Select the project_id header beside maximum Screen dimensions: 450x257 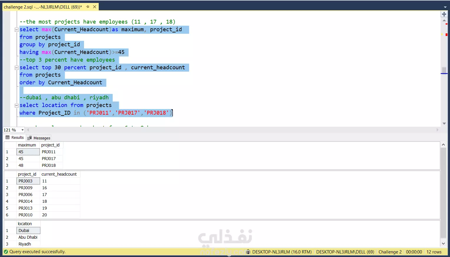(51, 145)
